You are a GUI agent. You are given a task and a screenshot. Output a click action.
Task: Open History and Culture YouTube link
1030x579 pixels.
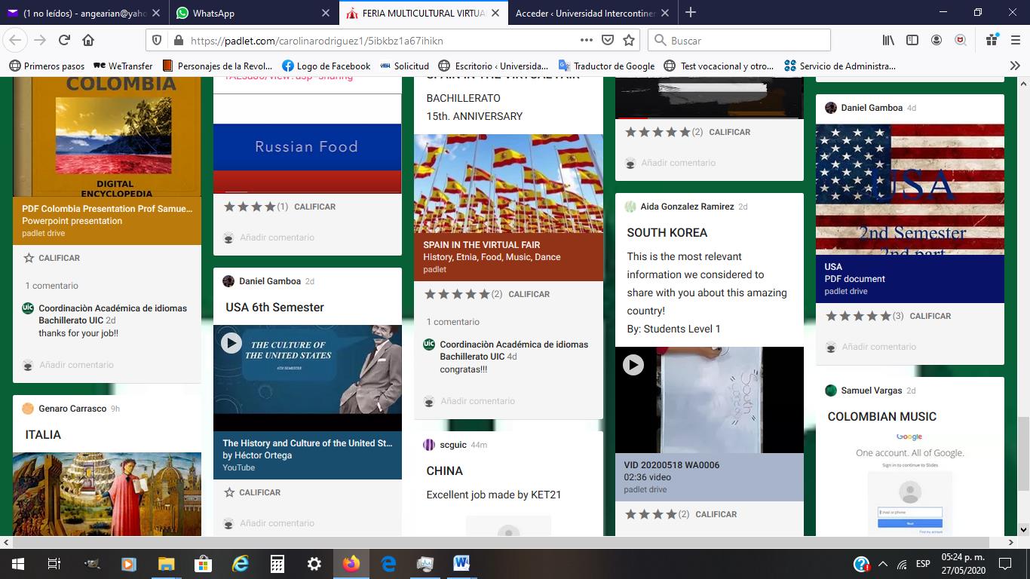coord(308,455)
